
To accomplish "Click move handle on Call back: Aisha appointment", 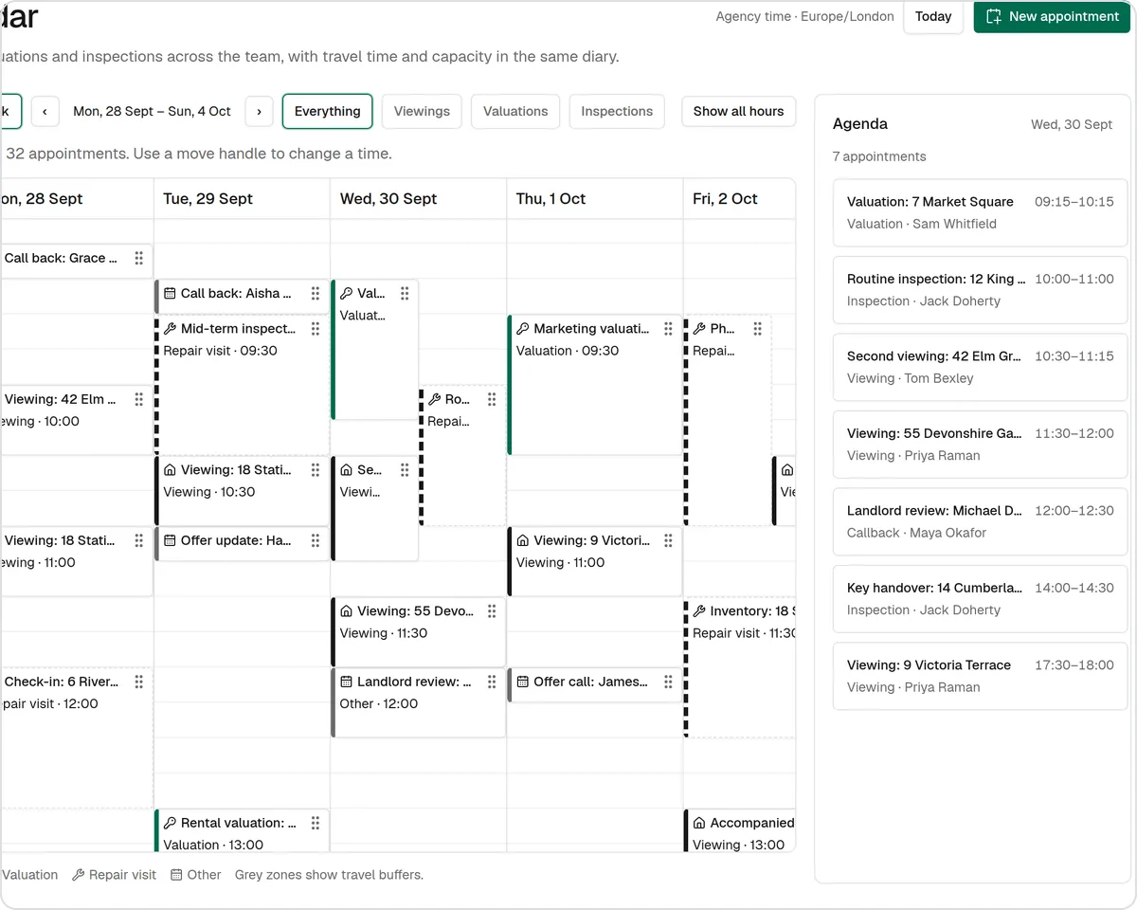I will pos(316,294).
